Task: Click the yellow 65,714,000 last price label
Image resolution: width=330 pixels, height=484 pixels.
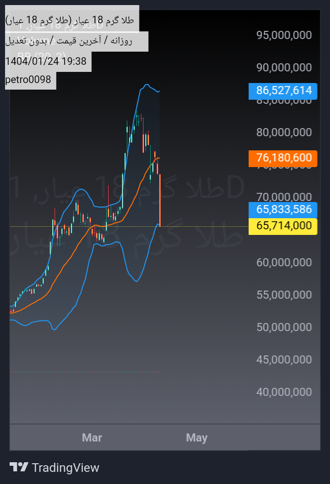Action: click(x=283, y=226)
